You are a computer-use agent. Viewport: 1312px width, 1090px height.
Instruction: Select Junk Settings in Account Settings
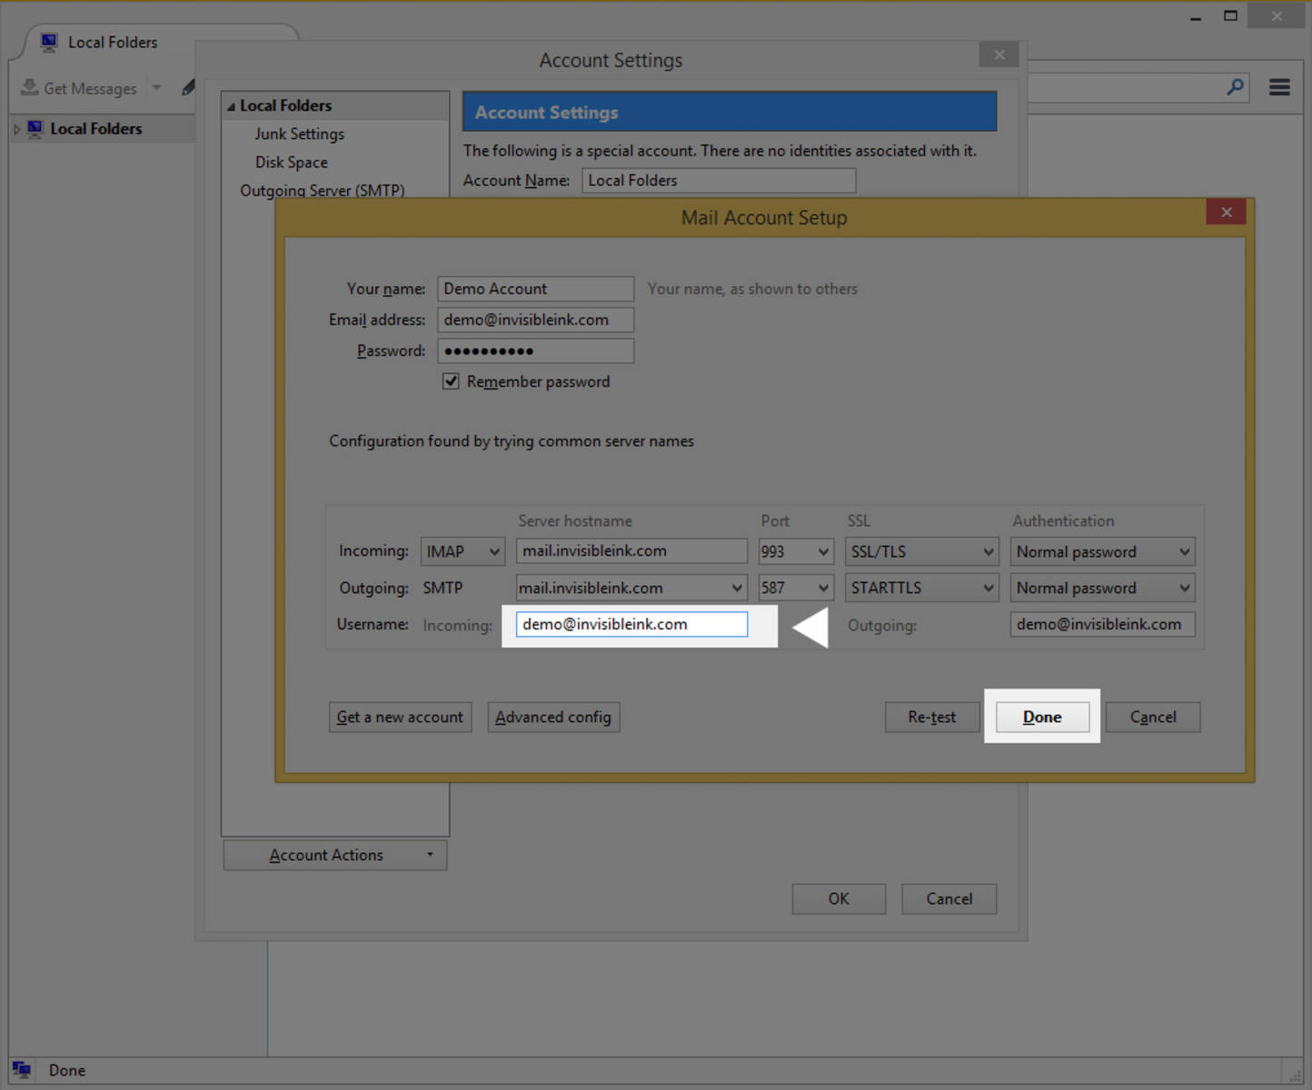click(300, 134)
